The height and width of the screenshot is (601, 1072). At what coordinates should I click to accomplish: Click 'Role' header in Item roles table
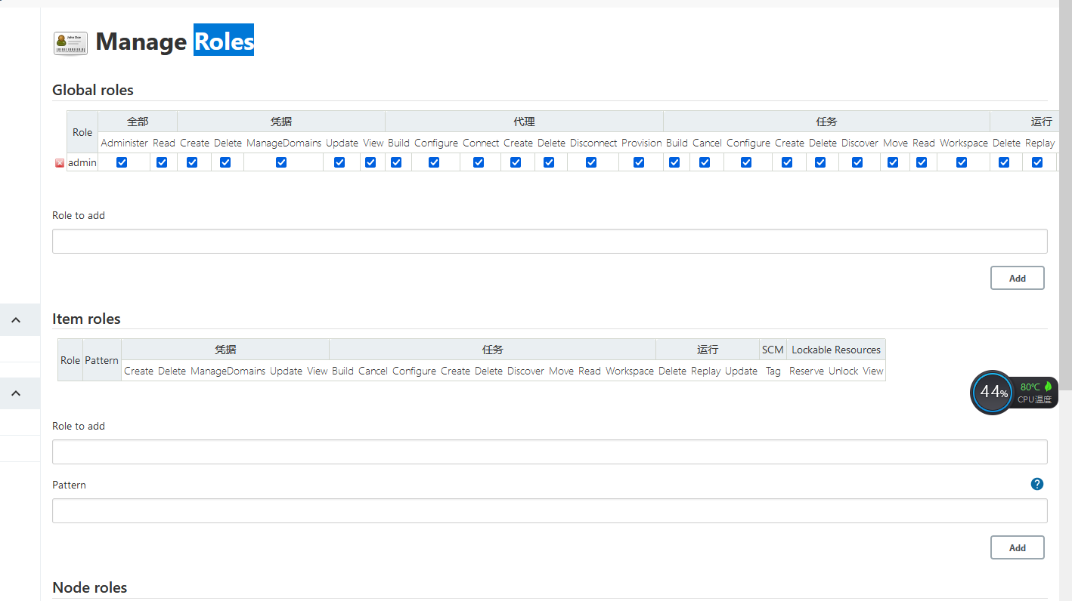tap(70, 360)
